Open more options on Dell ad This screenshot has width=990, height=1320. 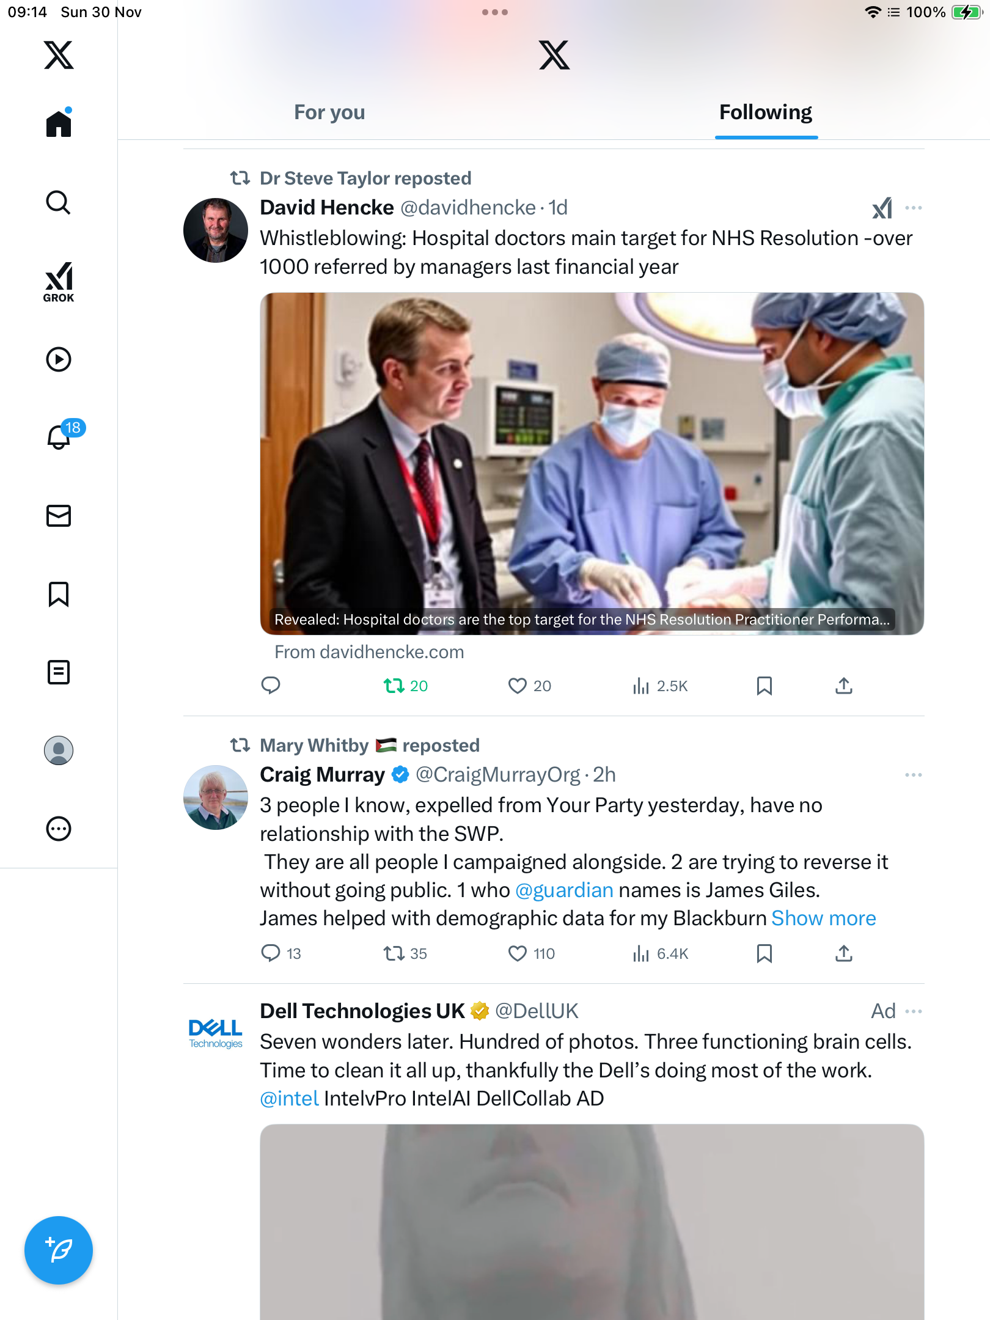[x=913, y=1011]
